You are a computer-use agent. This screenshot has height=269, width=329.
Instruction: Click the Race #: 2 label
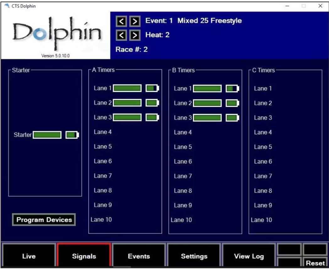[132, 49]
